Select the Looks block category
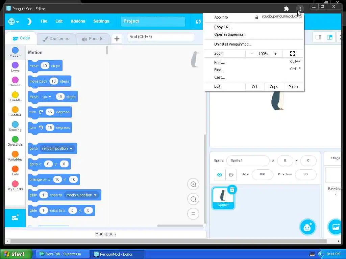This screenshot has width=346, height=259. [15, 67]
